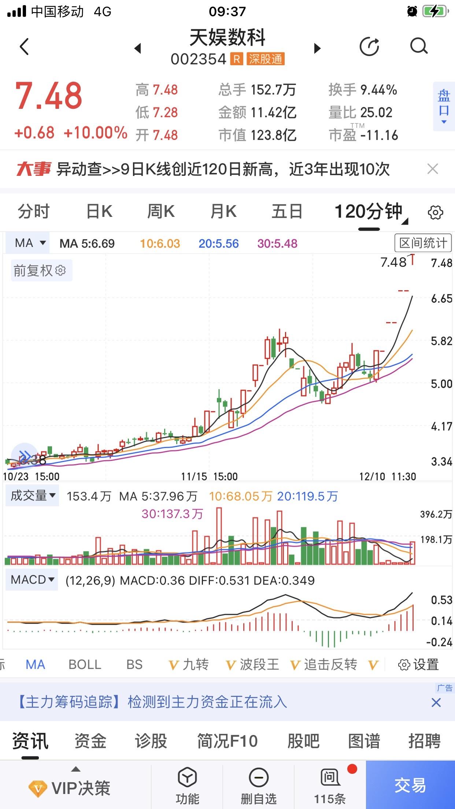Go to the previous stock arrow

point(138,48)
